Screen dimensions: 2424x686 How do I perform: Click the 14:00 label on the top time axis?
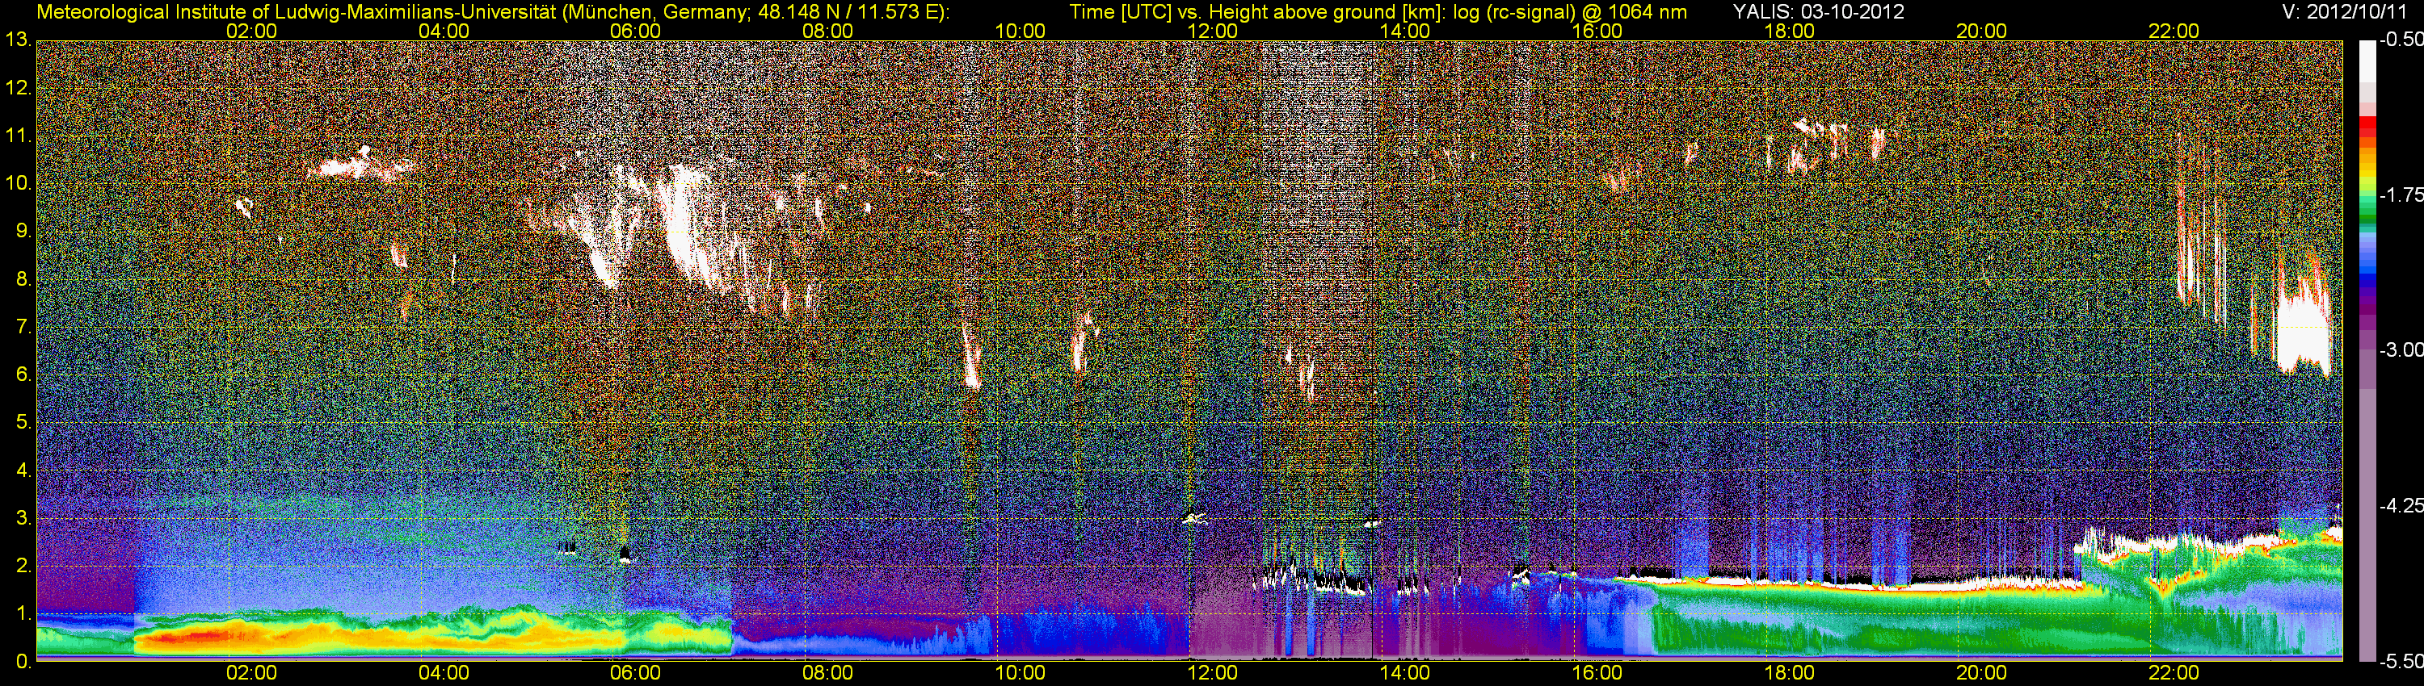tap(1405, 31)
